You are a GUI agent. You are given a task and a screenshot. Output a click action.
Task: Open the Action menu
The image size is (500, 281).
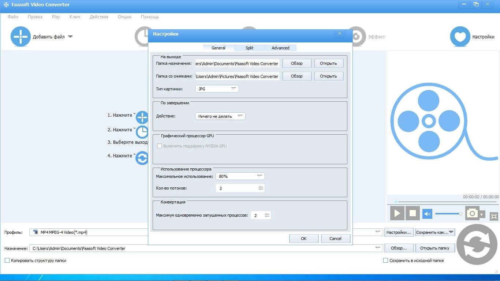[99, 17]
